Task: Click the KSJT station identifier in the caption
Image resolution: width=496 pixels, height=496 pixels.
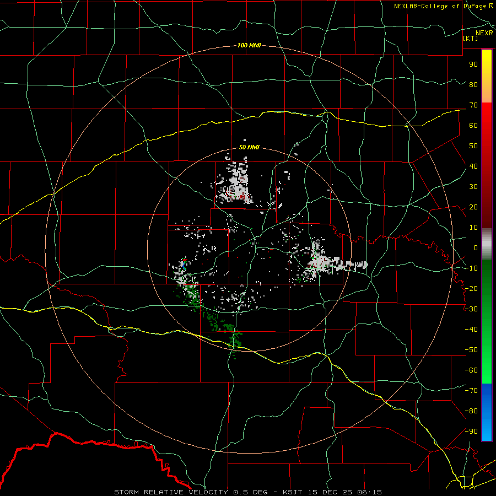Action: [292, 492]
